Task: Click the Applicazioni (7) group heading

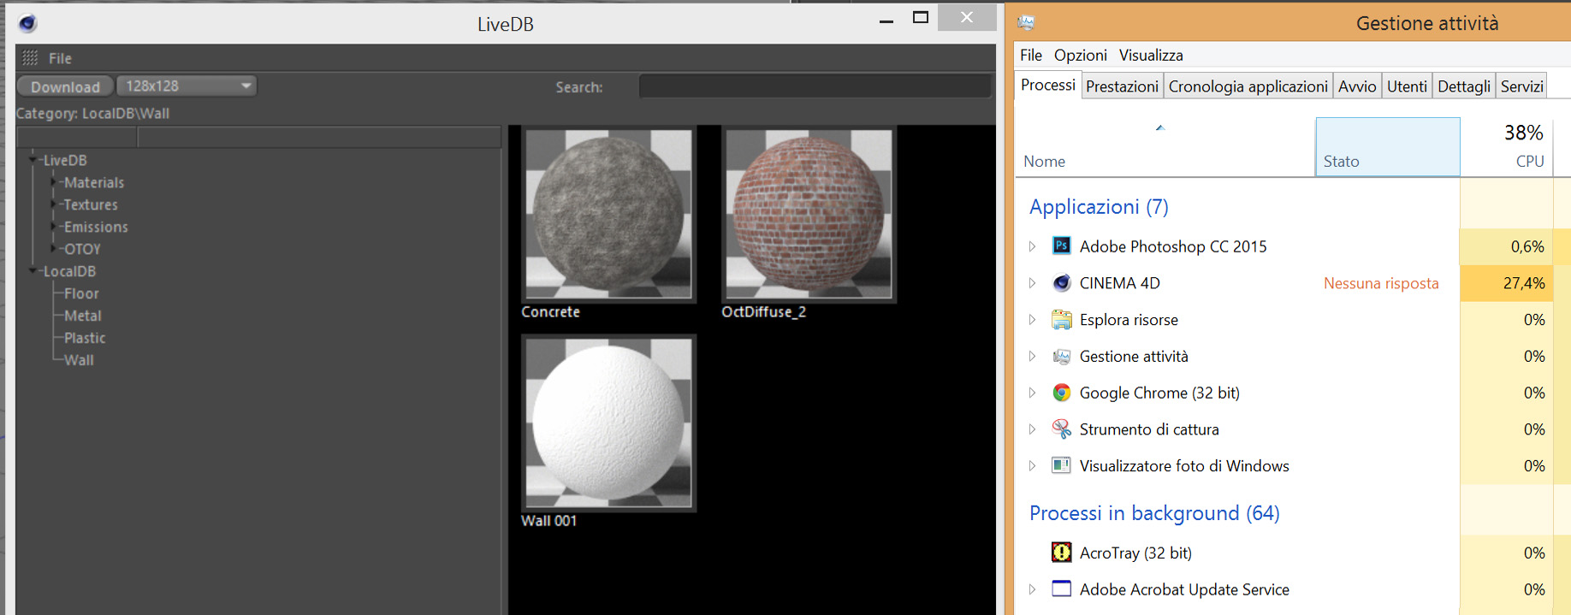Action: pyautogui.click(x=1099, y=207)
